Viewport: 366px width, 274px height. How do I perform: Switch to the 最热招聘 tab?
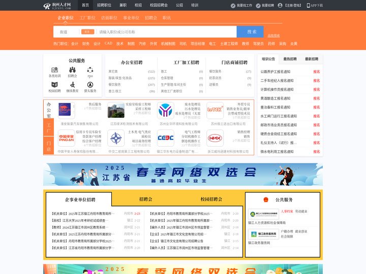pos(290,59)
